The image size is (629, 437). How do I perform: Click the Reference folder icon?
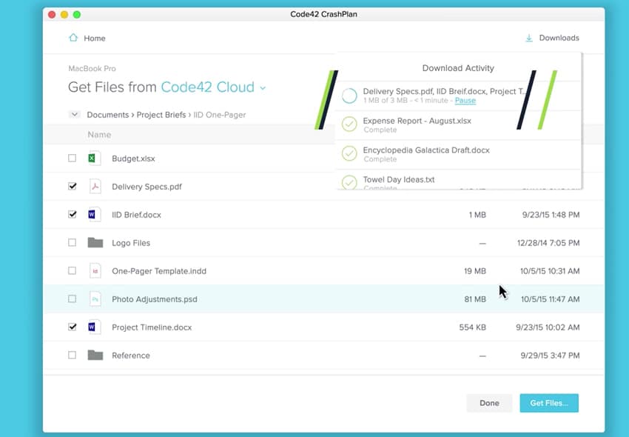(95, 355)
